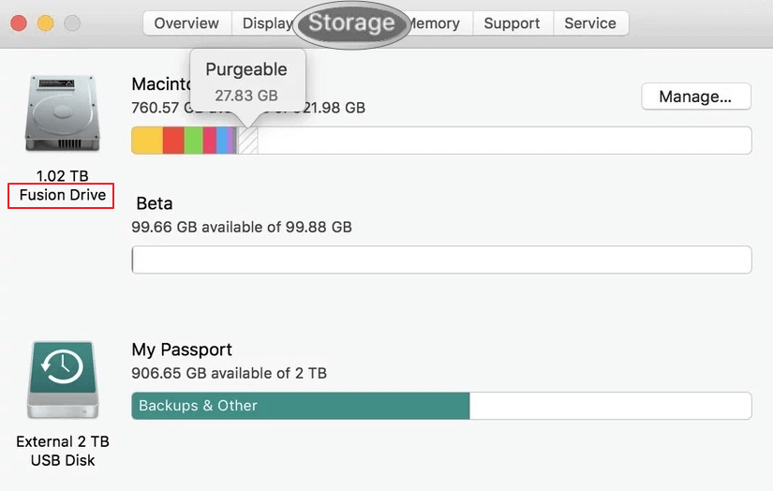Click the My Passport volume name
This screenshot has width=773, height=491.
click(182, 350)
